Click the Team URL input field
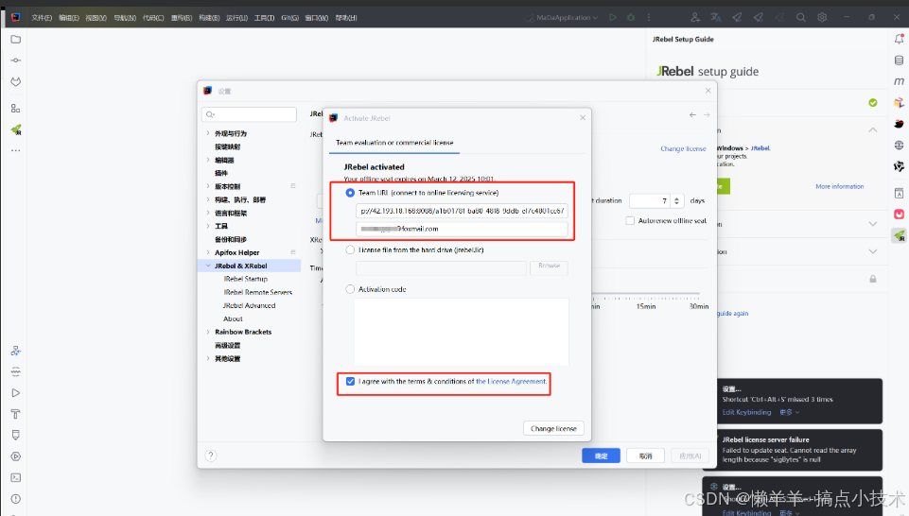Viewport: 909px width, 516px height. [x=462, y=211]
